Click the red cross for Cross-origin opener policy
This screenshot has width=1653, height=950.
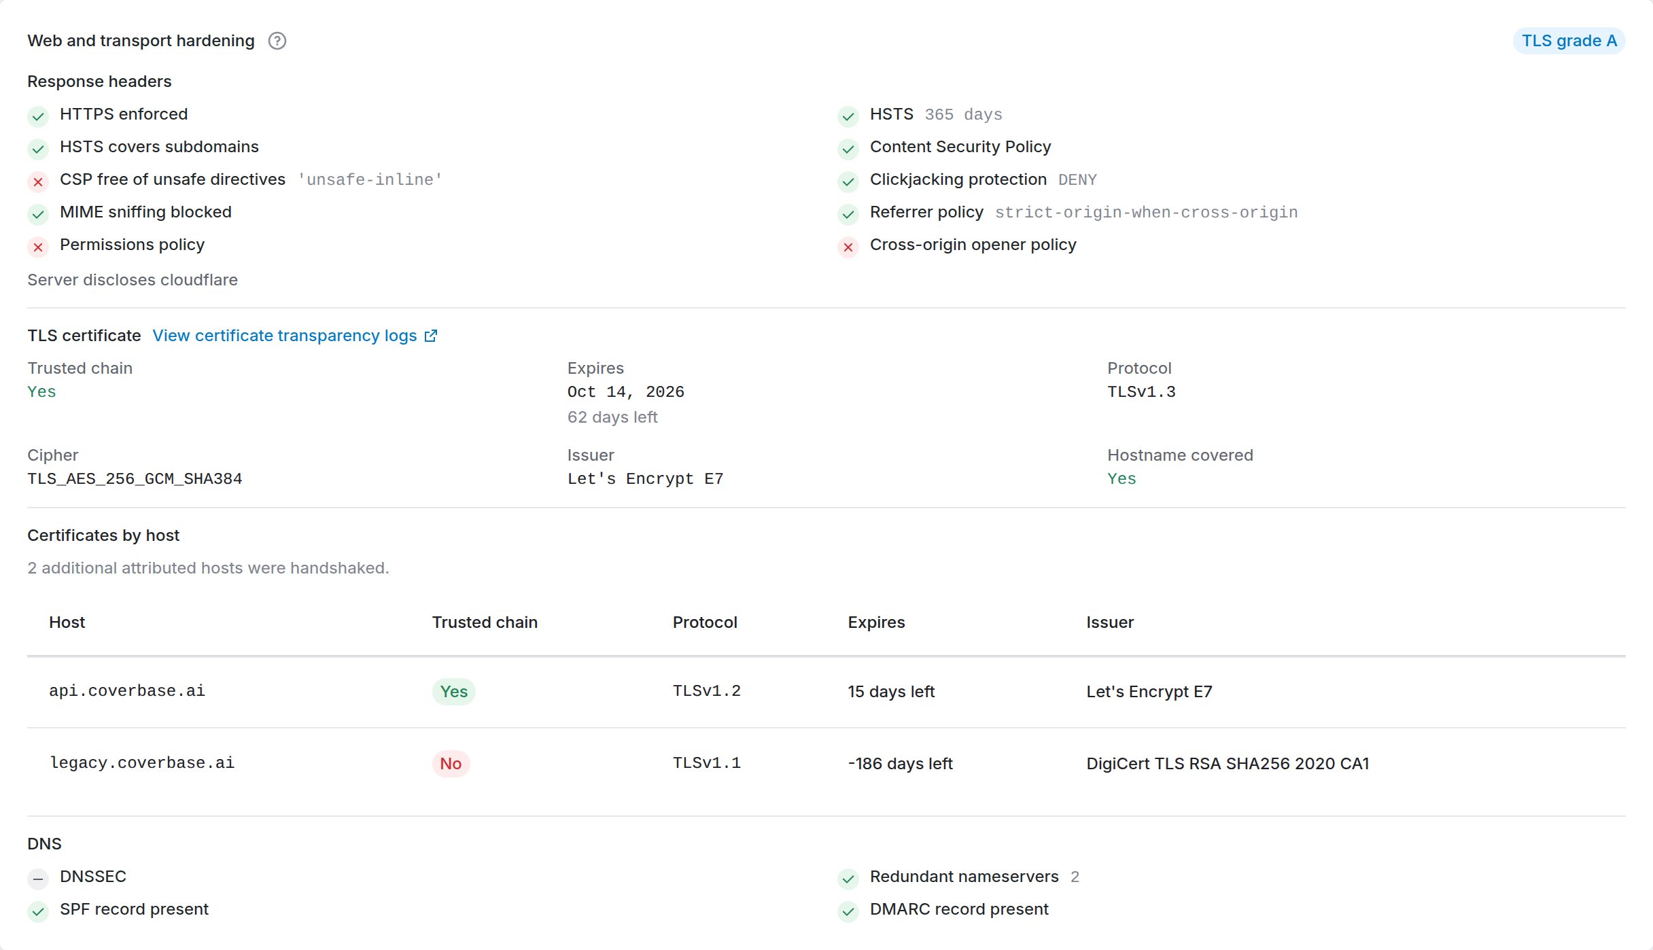[848, 247]
